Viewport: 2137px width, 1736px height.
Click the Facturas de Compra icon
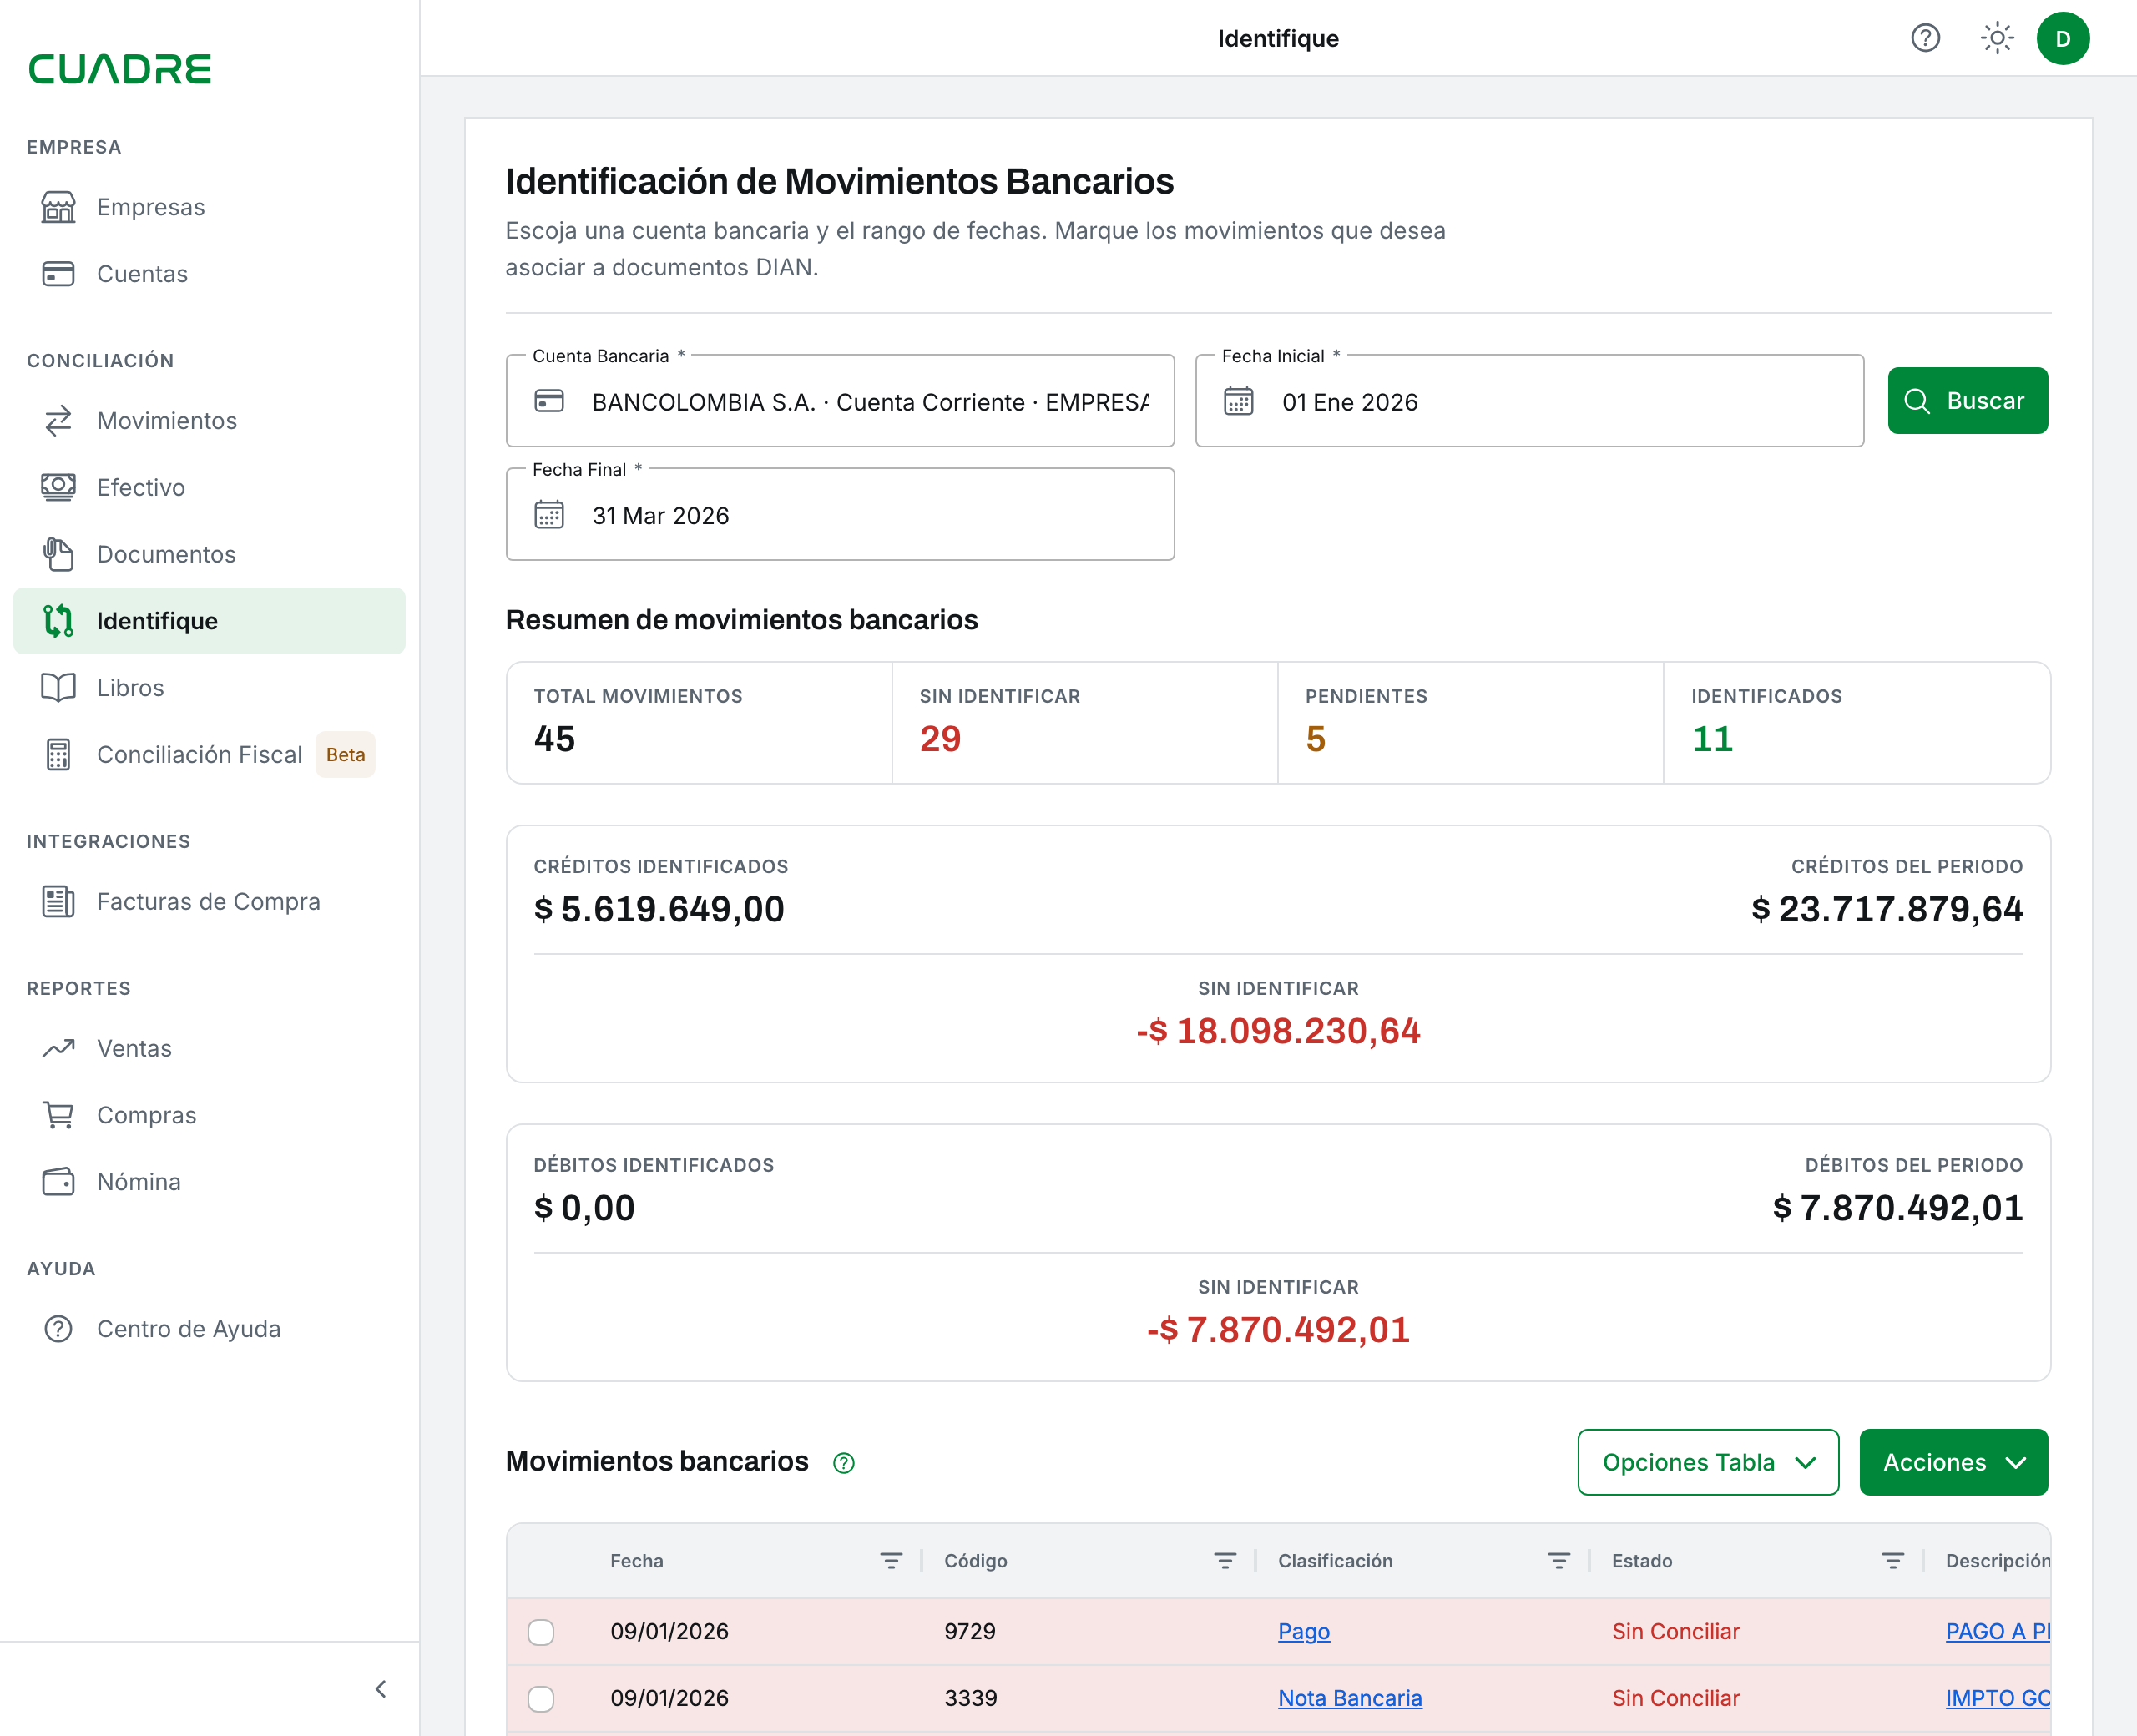(58, 902)
